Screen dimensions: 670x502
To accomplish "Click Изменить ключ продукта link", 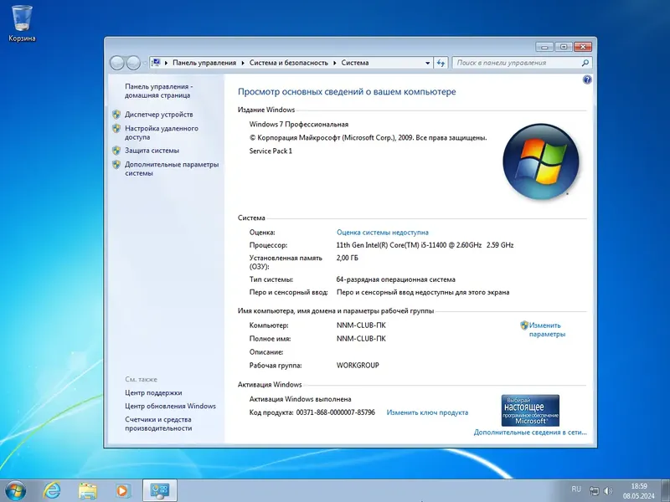I will 427,412.
